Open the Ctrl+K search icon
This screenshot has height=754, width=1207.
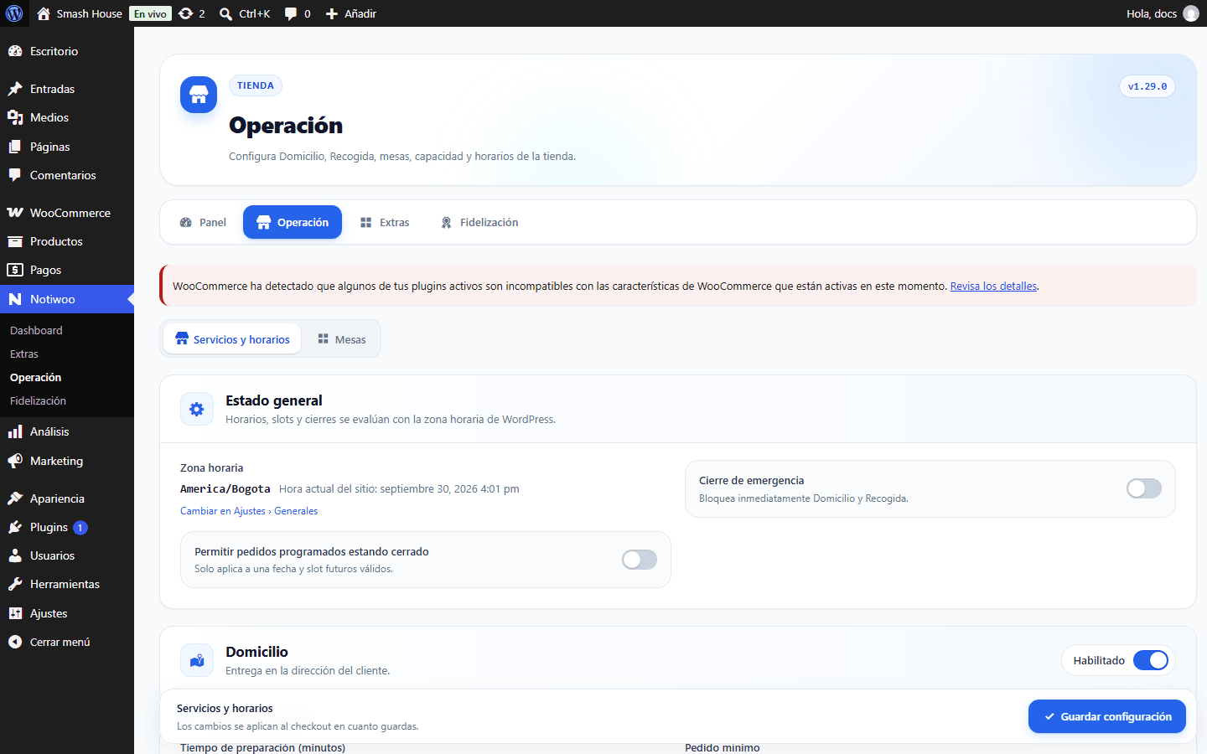pos(225,13)
